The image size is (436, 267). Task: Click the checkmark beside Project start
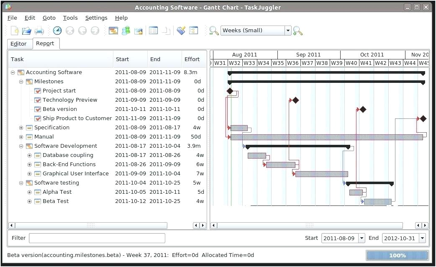[38, 90]
